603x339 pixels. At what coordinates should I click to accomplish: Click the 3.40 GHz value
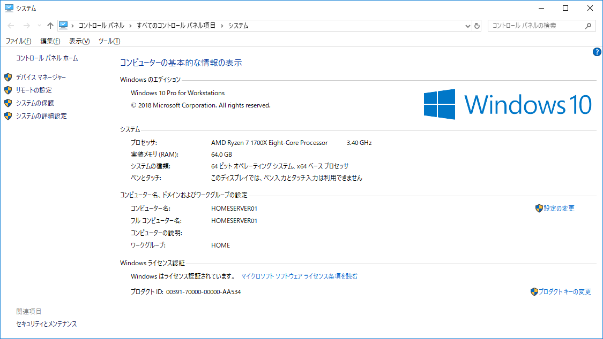pyautogui.click(x=359, y=143)
